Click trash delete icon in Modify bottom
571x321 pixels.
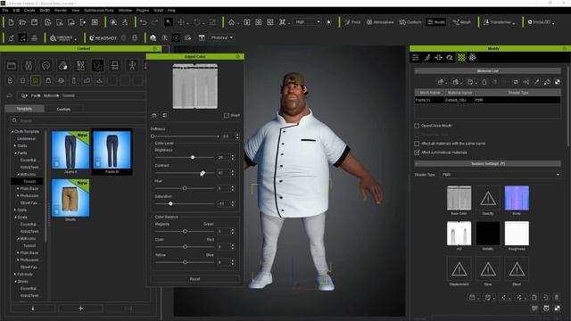tap(557, 297)
